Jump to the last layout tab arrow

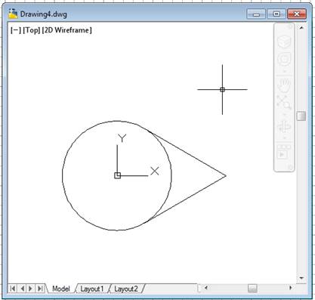(x=40, y=289)
